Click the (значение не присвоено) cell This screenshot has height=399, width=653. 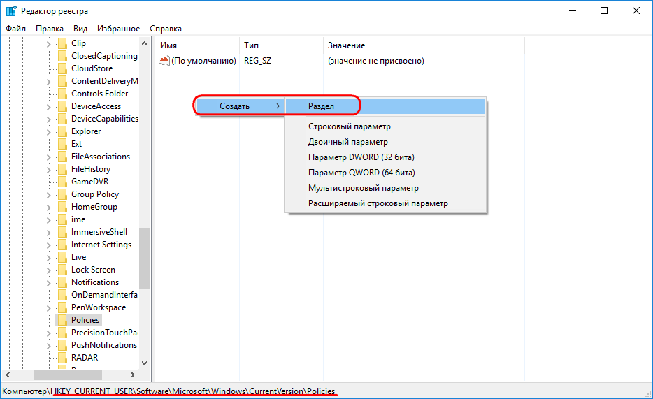[x=375, y=61]
